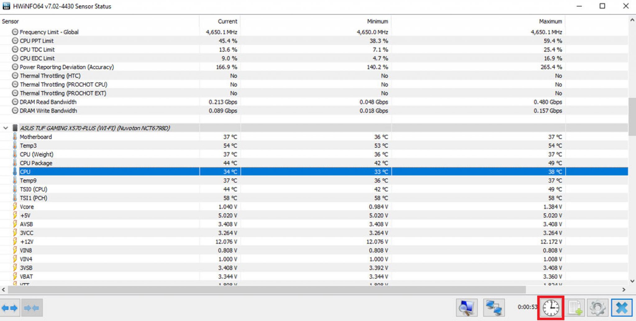Viewport: 636px width, 321px height.
Task: Click the ASUS TUF GAMING chip icon
Action: pyautogui.click(x=15, y=128)
